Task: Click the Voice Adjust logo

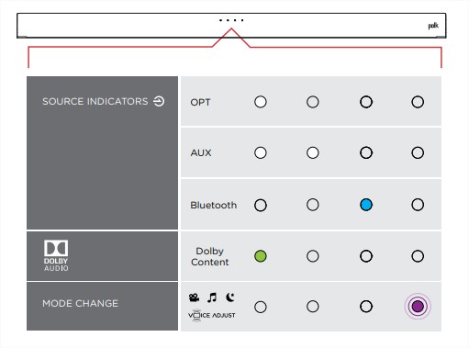Action: (x=212, y=315)
